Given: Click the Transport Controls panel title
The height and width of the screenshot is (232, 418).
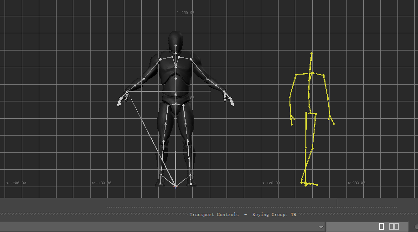Looking at the screenshot, I should (x=214, y=215).
